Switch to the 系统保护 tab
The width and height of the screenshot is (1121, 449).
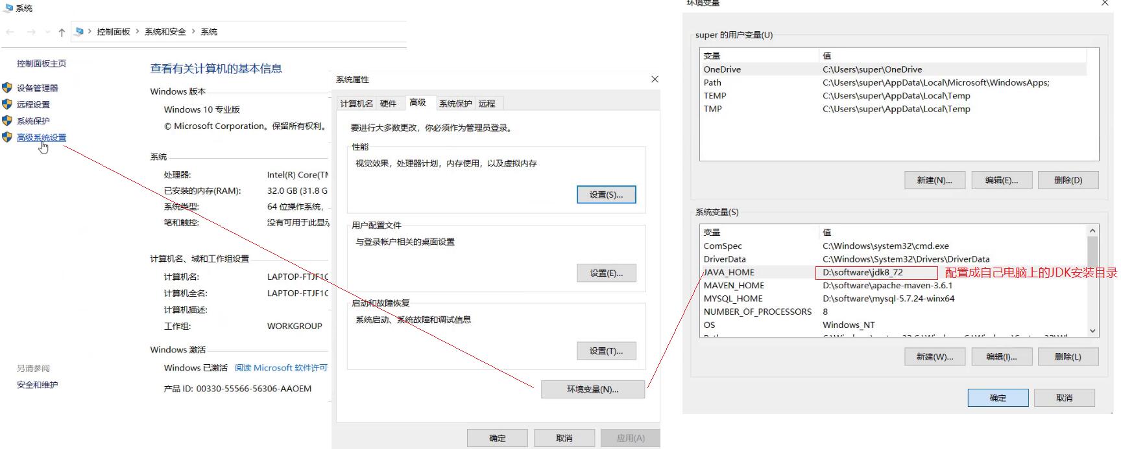[455, 104]
